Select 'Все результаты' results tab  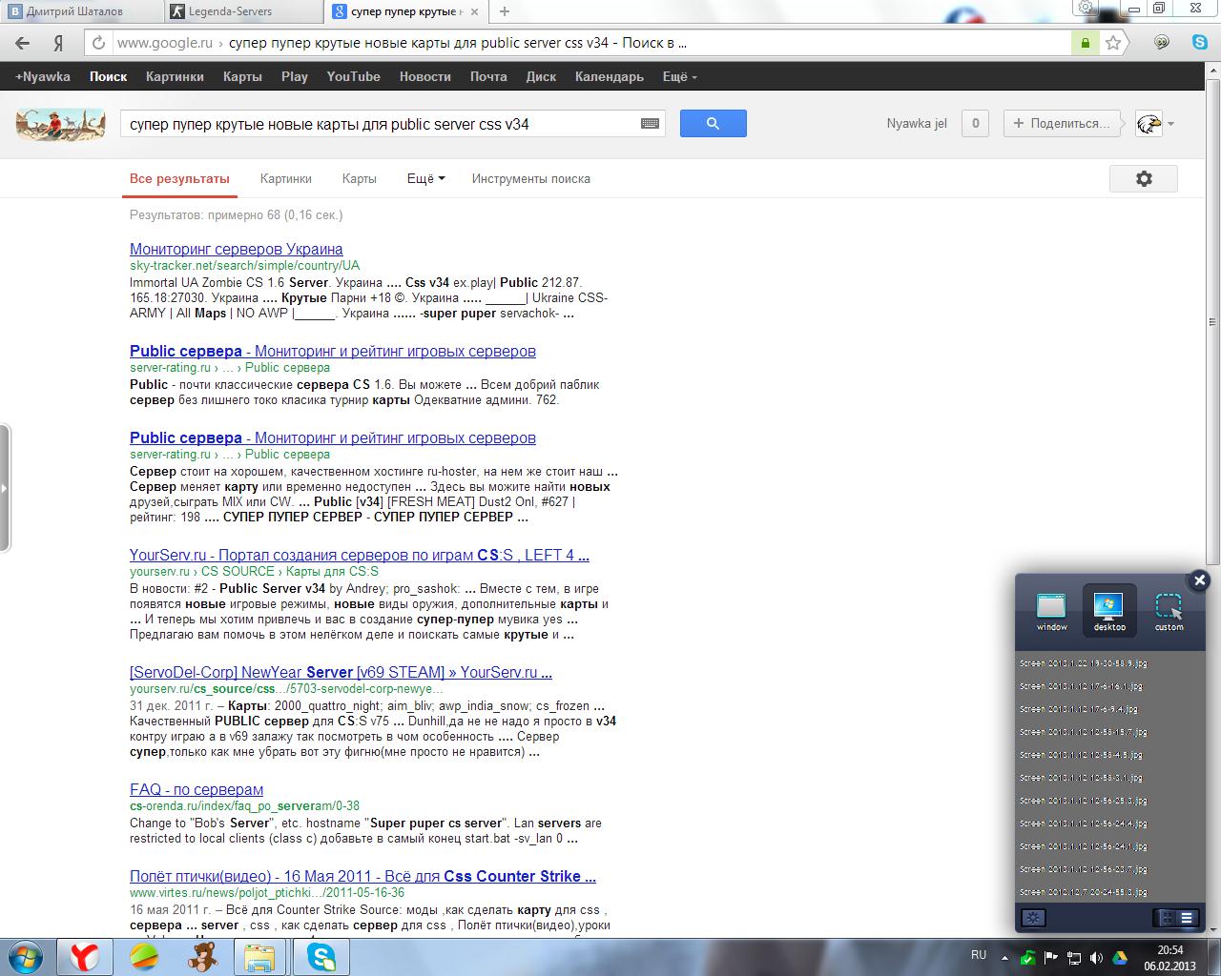179,178
